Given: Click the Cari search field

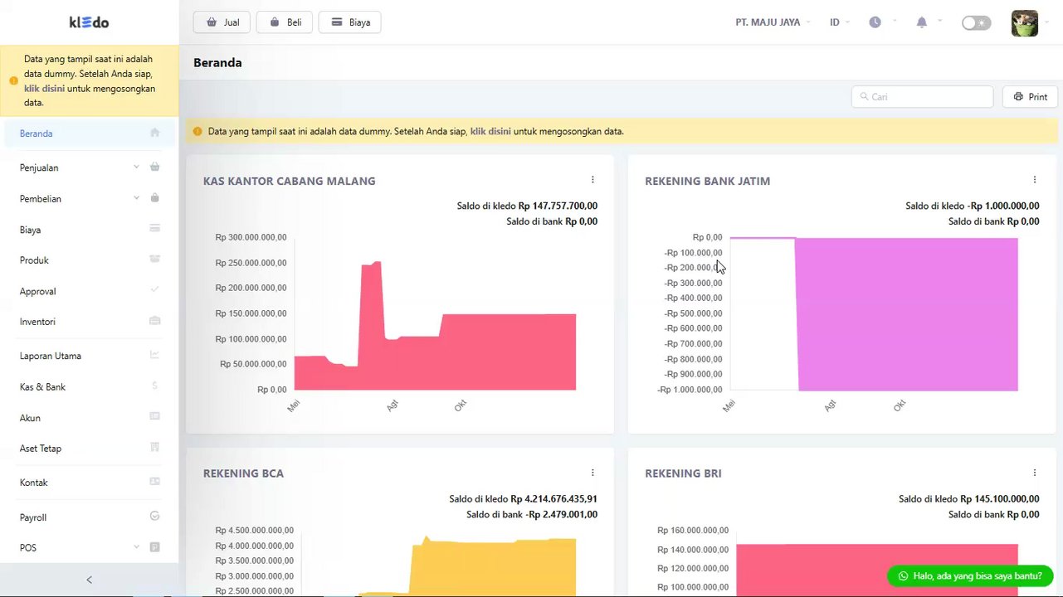Looking at the screenshot, I should [922, 97].
